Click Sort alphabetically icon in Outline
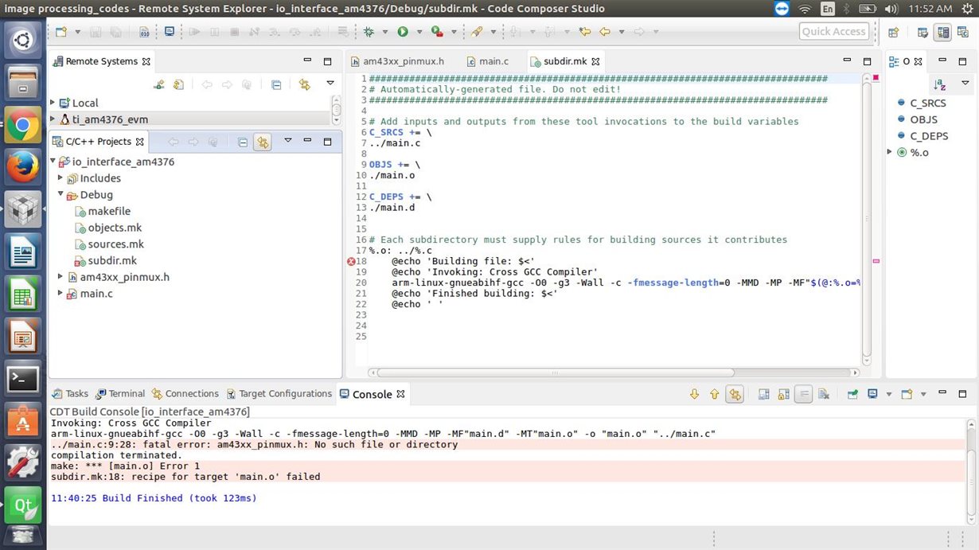979x550 pixels. [x=940, y=84]
